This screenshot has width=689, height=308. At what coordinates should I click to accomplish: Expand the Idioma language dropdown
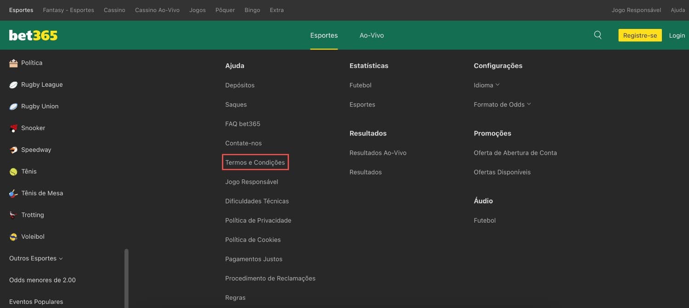coord(486,85)
